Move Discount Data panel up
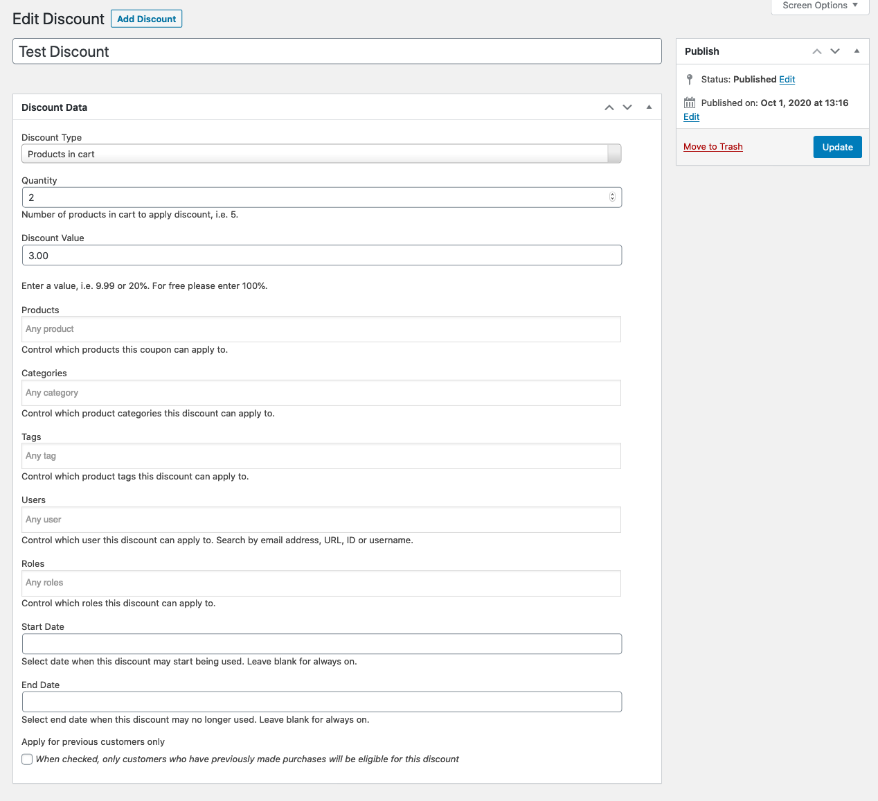The image size is (878, 801). pos(609,107)
